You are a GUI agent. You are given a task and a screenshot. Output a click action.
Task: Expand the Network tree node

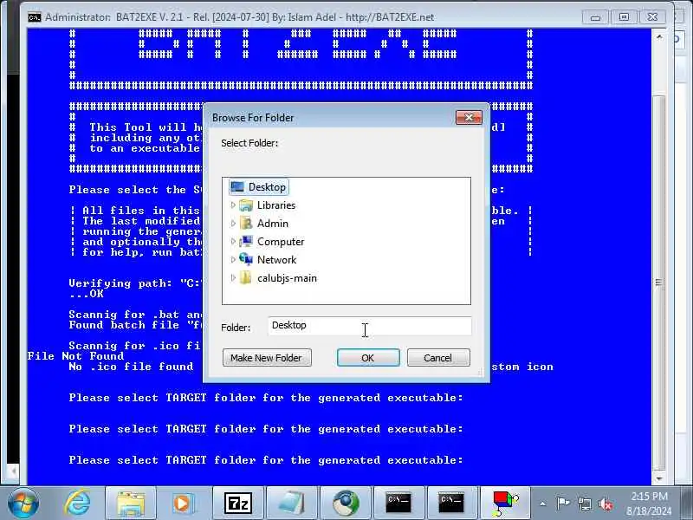[x=233, y=259]
